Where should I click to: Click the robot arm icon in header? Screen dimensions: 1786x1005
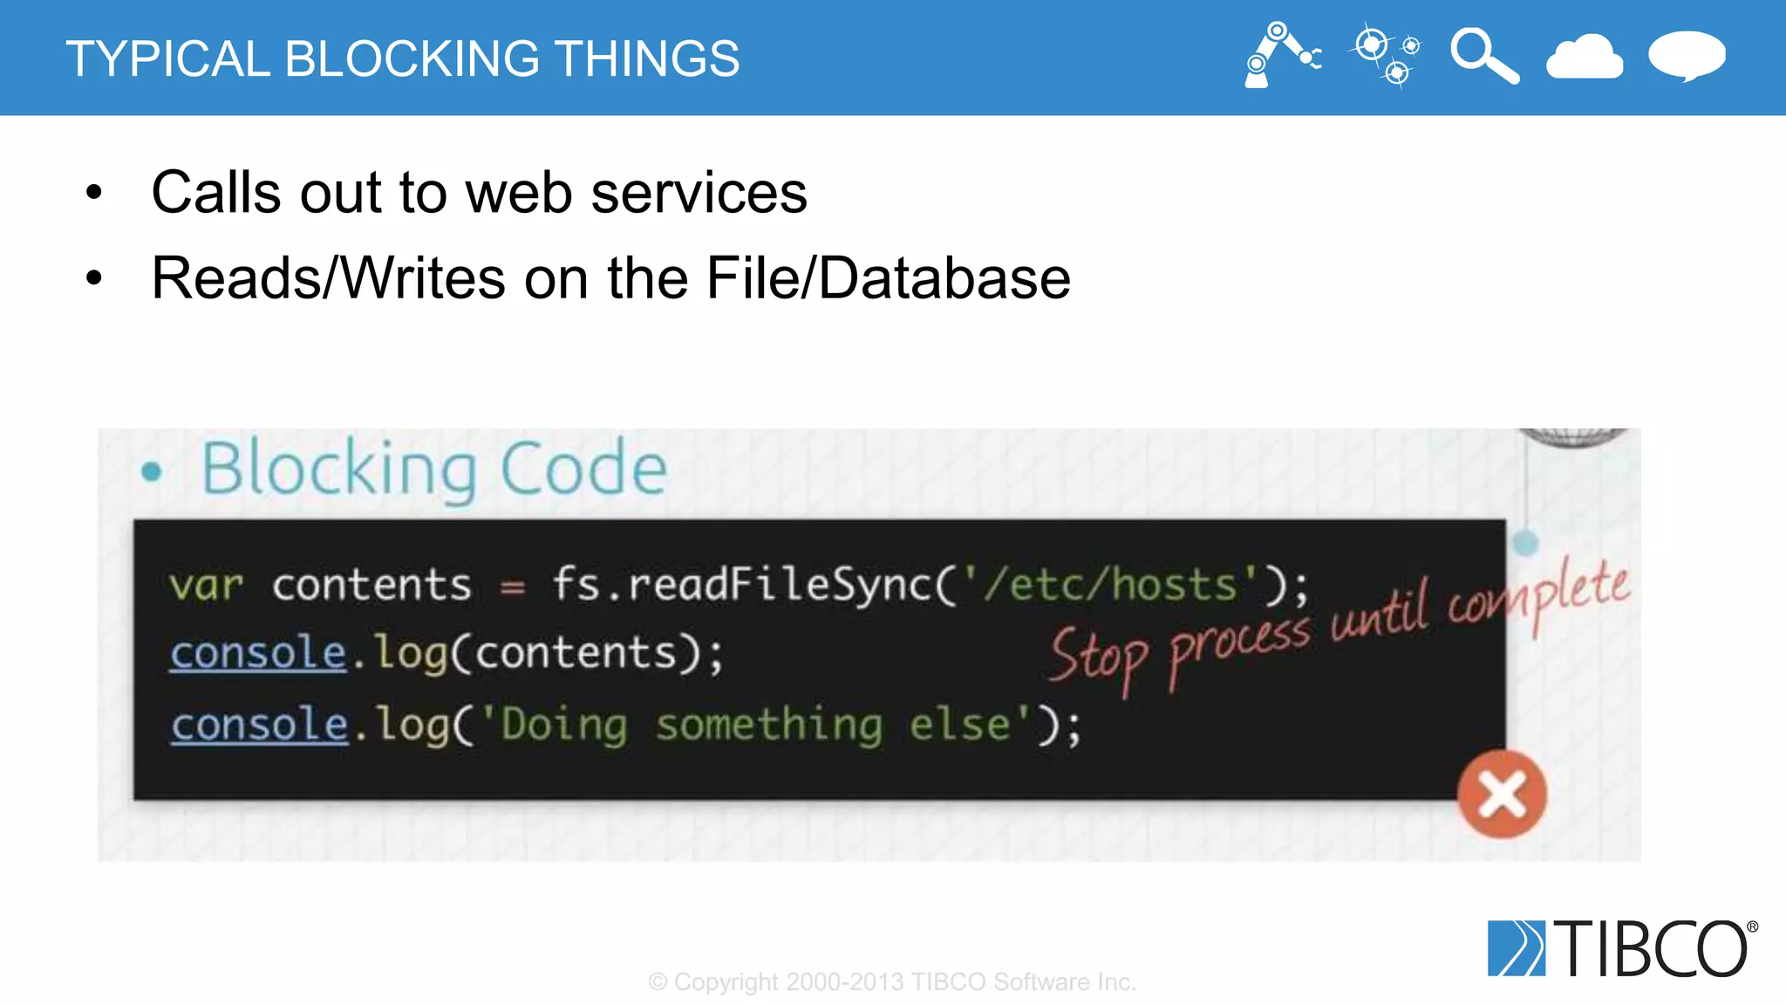tap(1283, 55)
